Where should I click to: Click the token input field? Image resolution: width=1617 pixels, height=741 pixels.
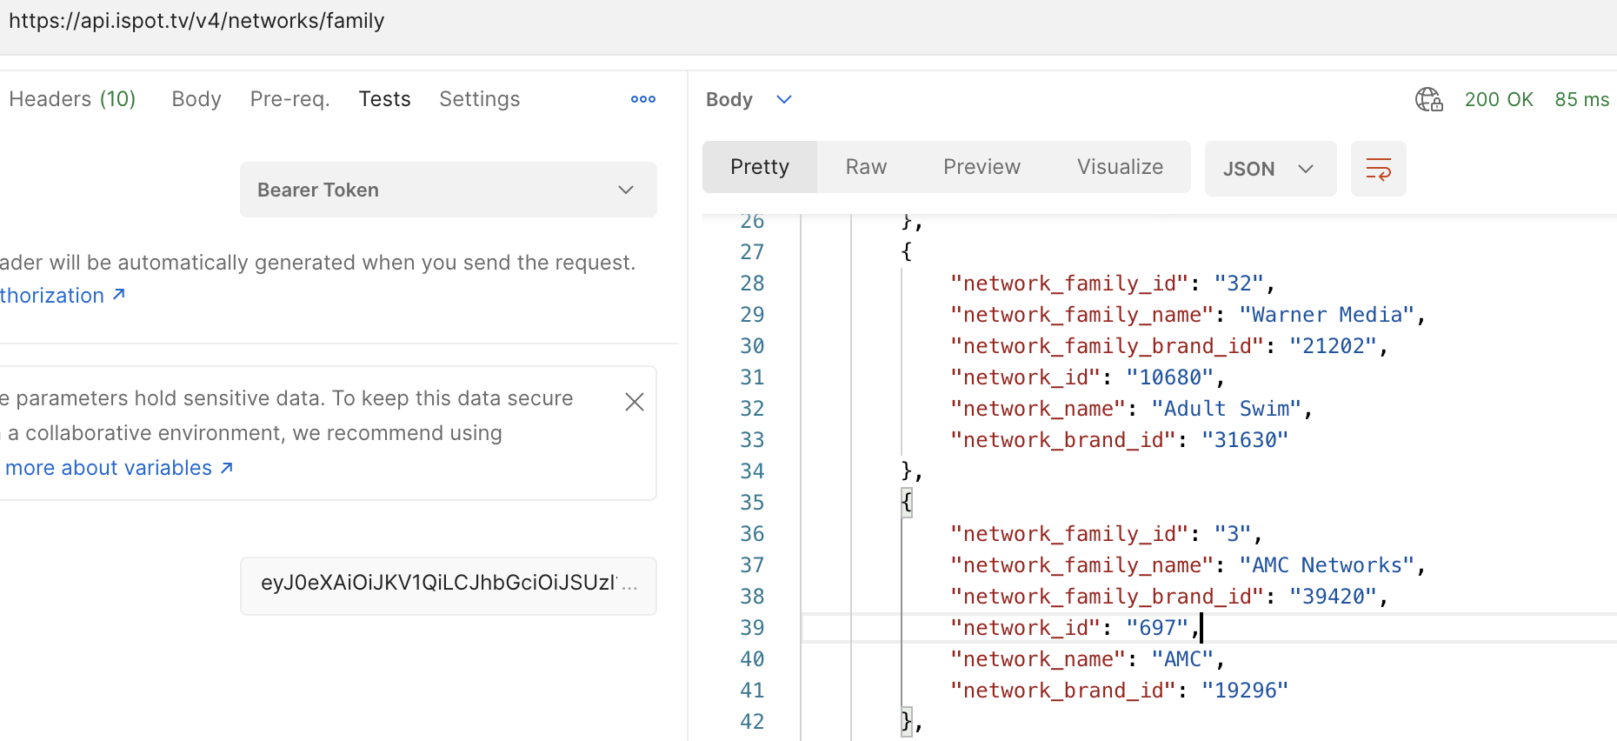(448, 584)
